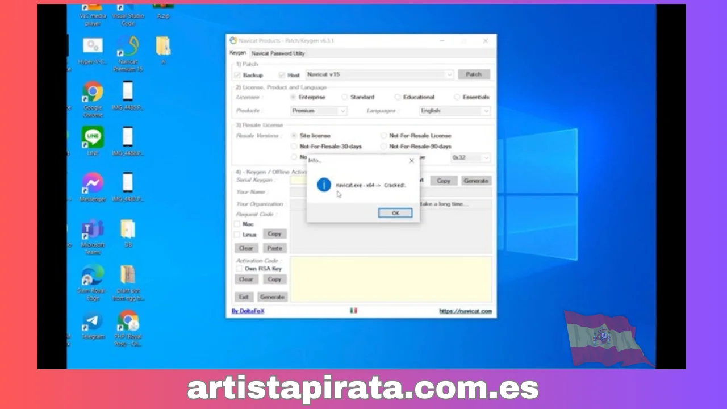
Task: Select the Standard license radio button
Action: point(344,97)
